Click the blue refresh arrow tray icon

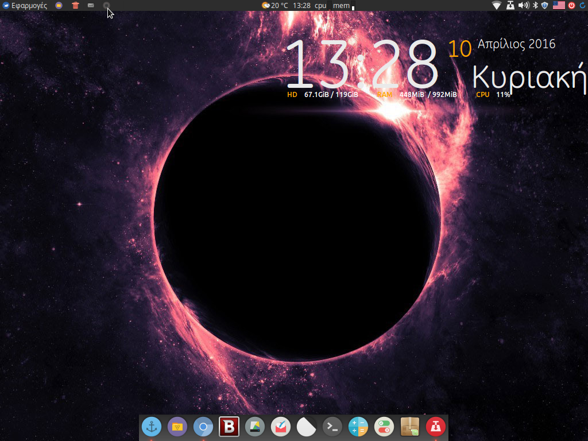(x=582, y=5)
